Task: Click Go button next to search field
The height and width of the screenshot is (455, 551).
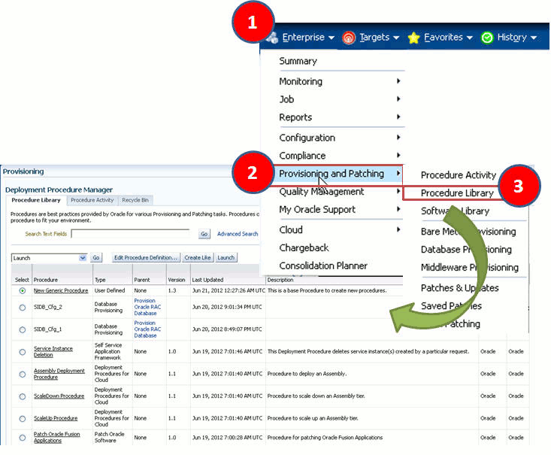Action: 204,234
